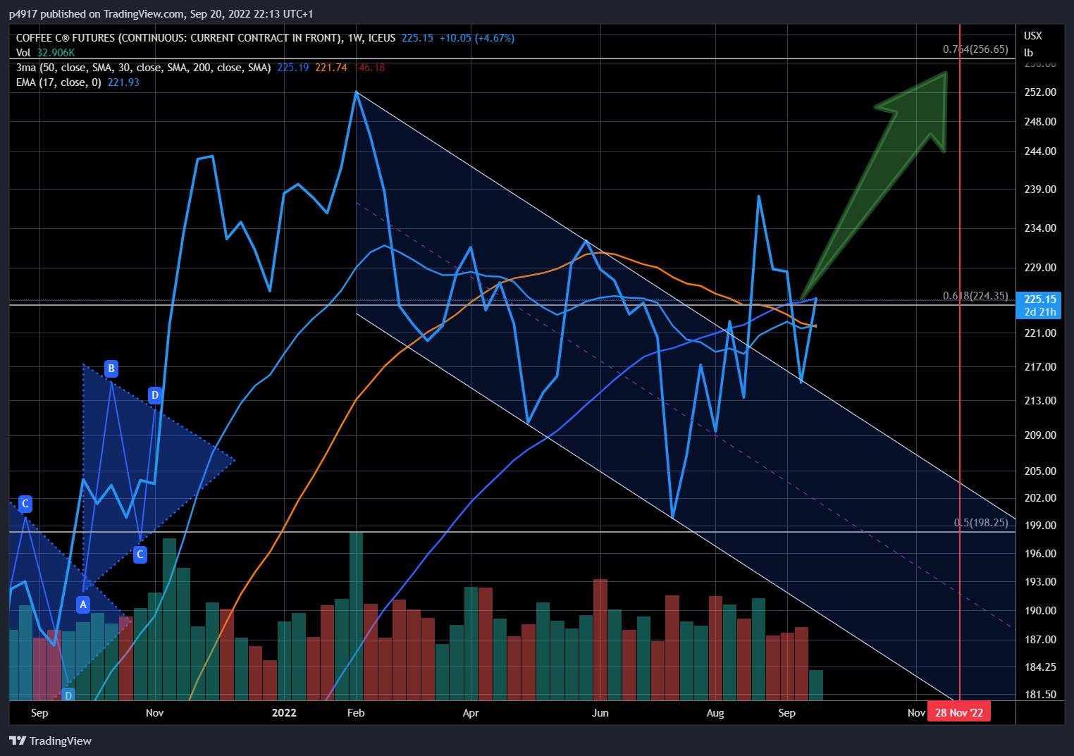Click the current price tag 225.15

click(1040, 299)
